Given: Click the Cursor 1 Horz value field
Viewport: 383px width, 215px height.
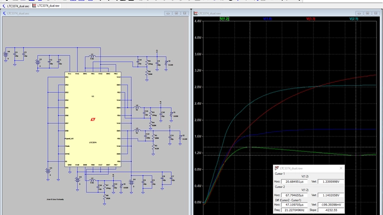Looking at the screenshot, I should pos(294,182).
